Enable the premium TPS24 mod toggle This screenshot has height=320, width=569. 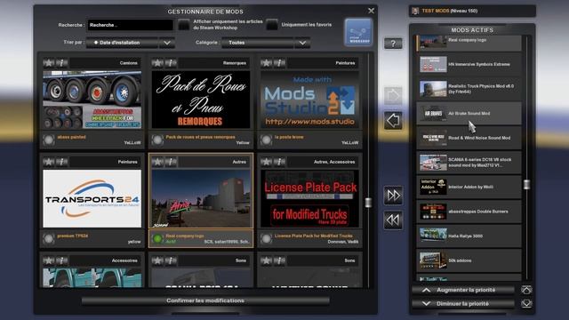[49, 239]
